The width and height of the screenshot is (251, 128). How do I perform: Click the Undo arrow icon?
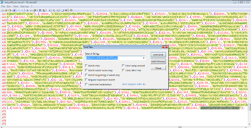[19, 10]
